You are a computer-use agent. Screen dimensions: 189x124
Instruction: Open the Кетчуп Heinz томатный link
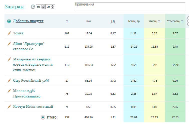click(33, 107)
